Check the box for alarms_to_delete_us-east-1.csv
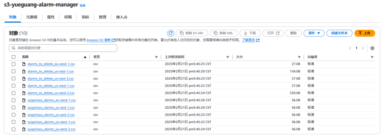The width and height of the screenshot is (383, 136). click(x=13, y=71)
